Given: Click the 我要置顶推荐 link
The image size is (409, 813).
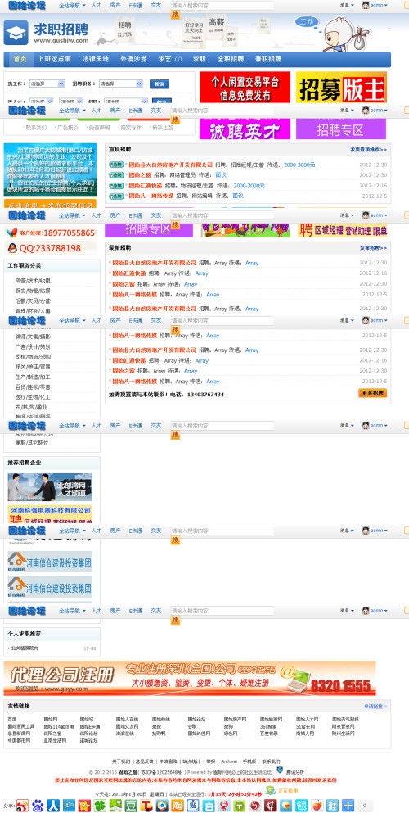Looking at the screenshot, I should click(368, 150).
